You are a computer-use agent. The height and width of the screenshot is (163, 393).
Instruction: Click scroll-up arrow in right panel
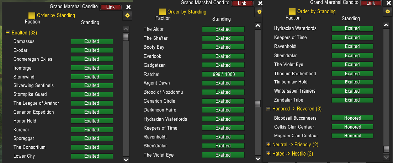pos(387,25)
